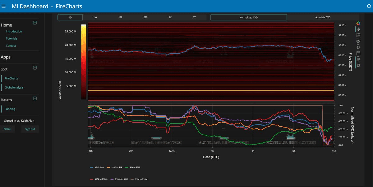This screenshot has width=373, height=187.
Task: Click the volume heatmap color bar
Action: [84, 62]
